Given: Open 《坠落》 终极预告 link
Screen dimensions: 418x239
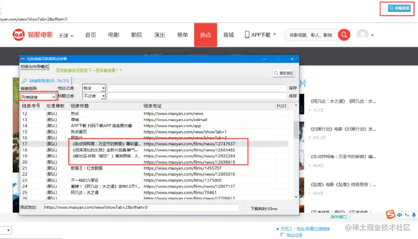Looking at the screenshot, I should 343,184.
